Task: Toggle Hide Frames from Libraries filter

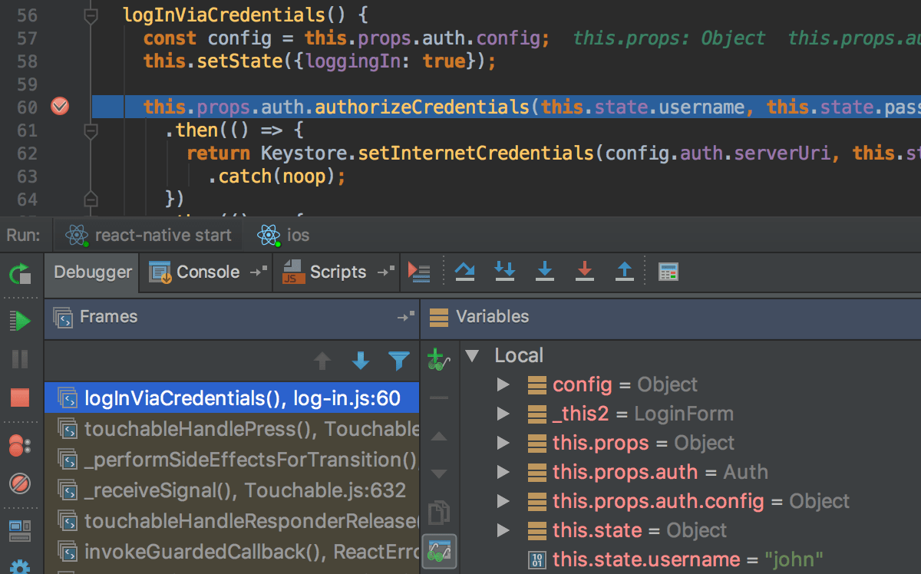Action: (x=398, y=361)
